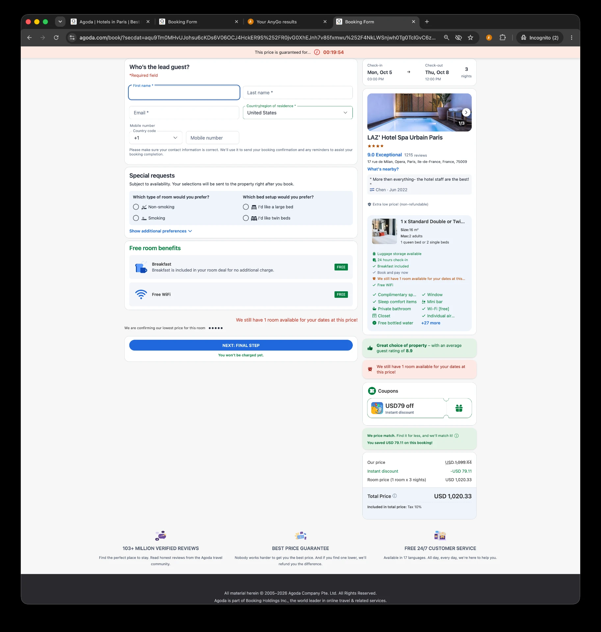Viewport: 601px width, 632px height.
Task: Click the verified reviews illustration icon
Action: (x=161, y=536)
